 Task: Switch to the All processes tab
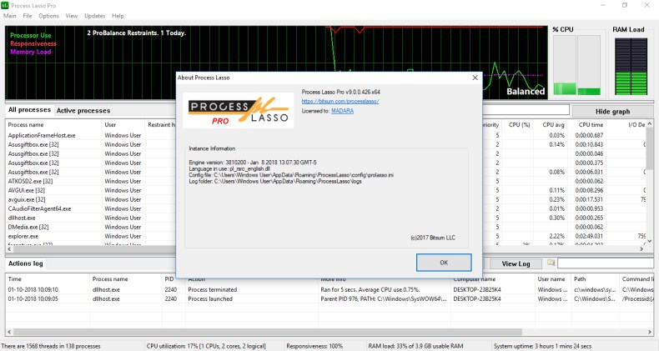pyautogui.click(x=29, y=110)
